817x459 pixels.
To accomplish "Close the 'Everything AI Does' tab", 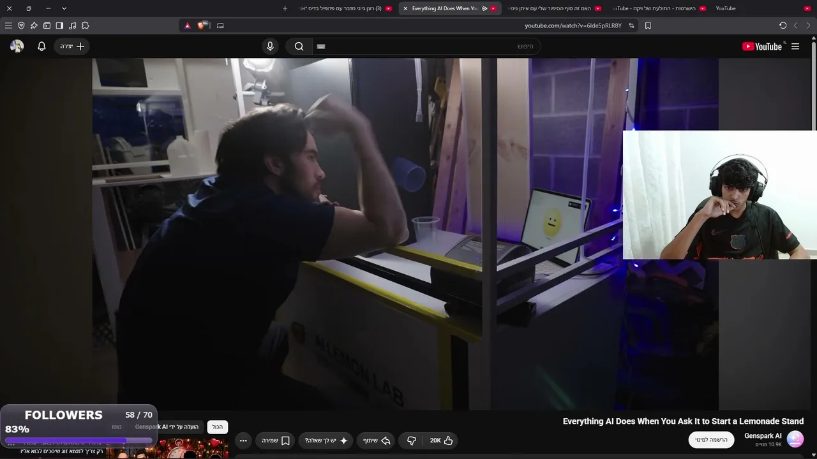I will click(405, 8).
